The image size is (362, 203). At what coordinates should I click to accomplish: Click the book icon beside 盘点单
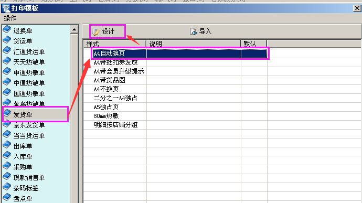(7, 197)
